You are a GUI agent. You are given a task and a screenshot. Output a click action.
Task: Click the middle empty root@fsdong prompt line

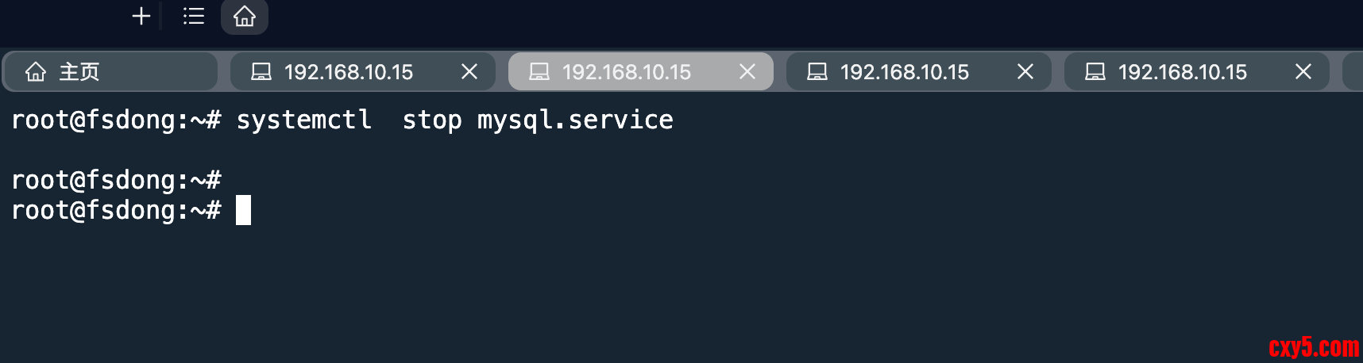(116, 180)
